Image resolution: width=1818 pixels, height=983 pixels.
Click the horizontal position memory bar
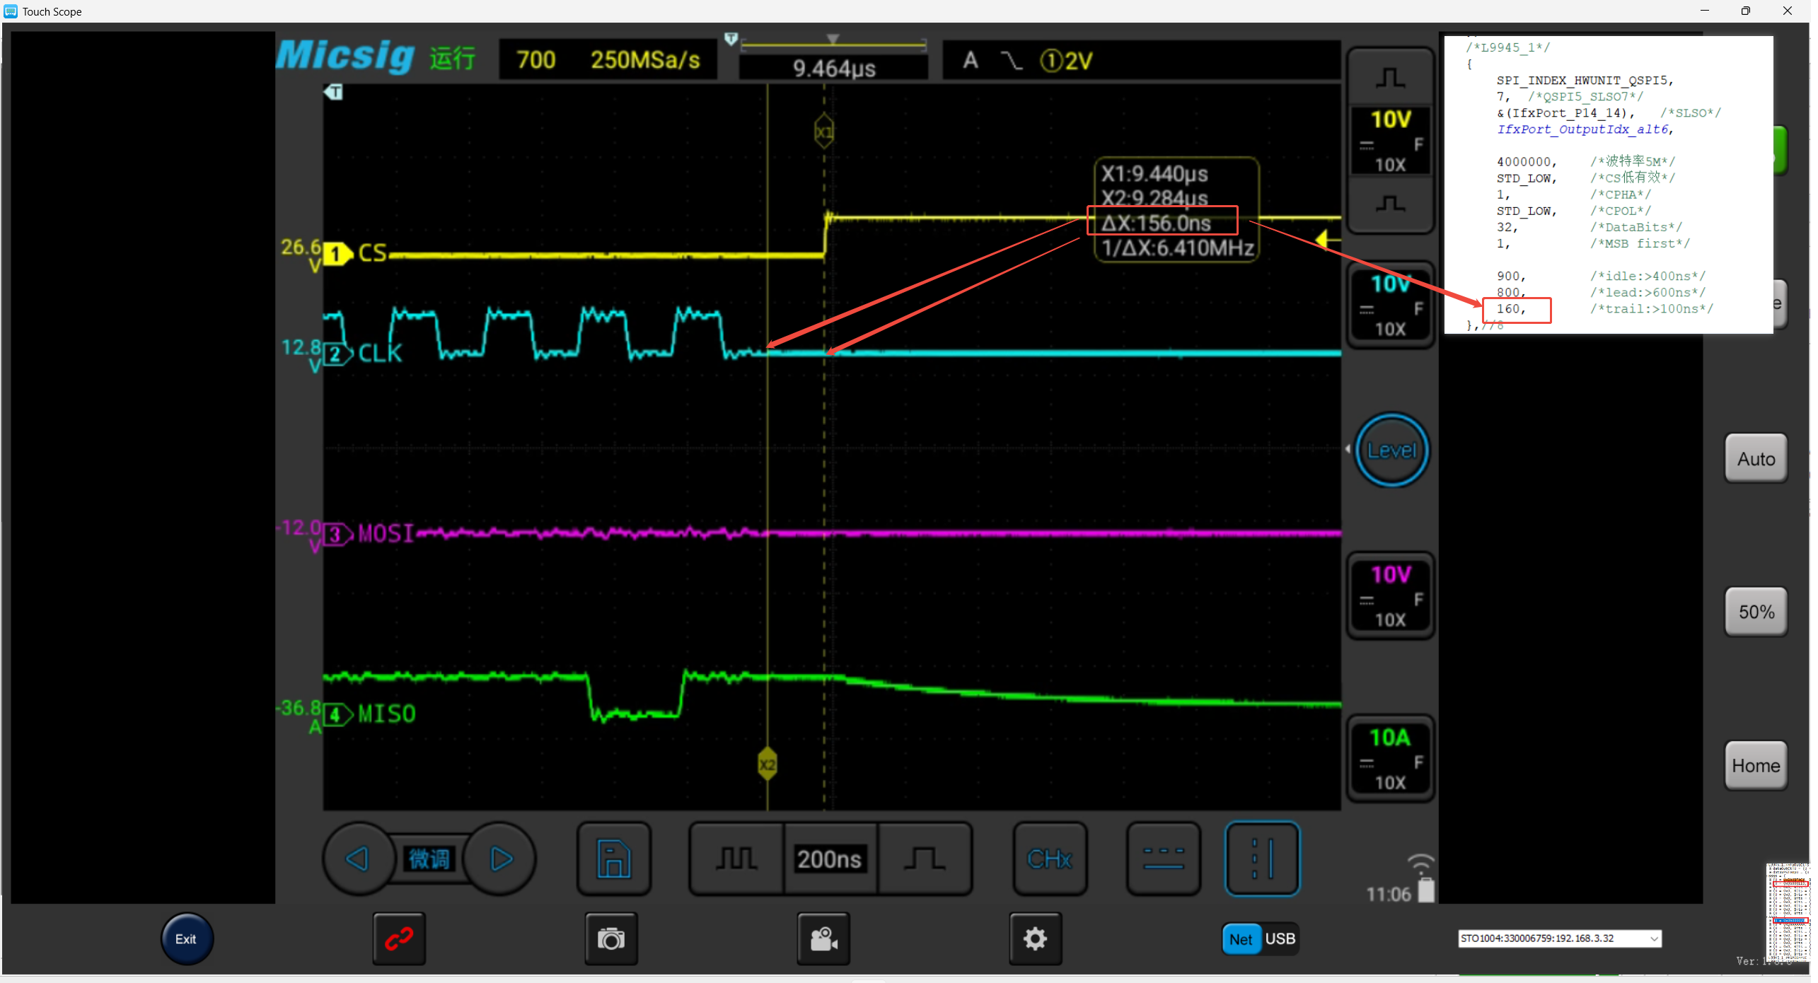tap(833, 45)
